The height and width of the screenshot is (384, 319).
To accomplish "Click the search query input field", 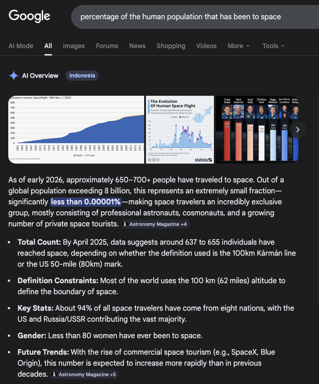I will [195, 16].
